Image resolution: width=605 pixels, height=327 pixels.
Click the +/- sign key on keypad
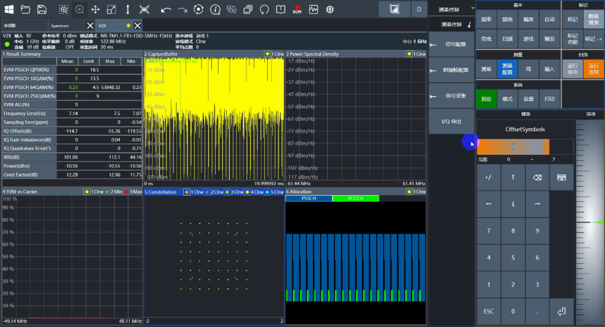tap(489, 177)
